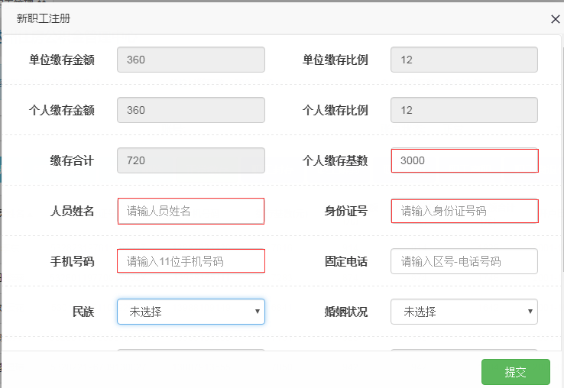The height and width of the screenshot is (388, 564).
Task: Click the 单位缴存金额 field
Action: click(191, 60)
